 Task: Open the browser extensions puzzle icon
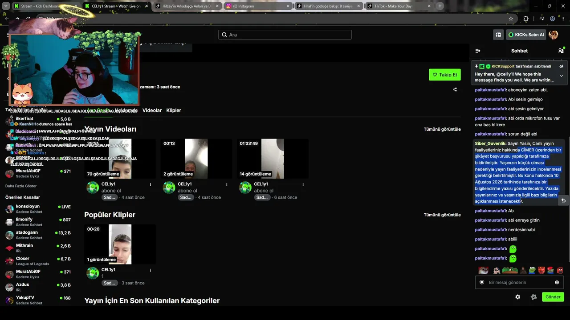(526, 19)
